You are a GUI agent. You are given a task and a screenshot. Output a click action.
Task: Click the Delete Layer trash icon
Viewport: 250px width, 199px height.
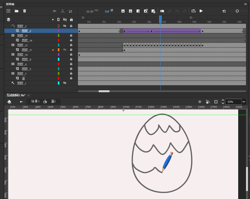pos(24,11)
